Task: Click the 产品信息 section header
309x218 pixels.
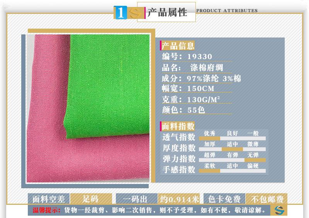Action: (x=178, y=46)
